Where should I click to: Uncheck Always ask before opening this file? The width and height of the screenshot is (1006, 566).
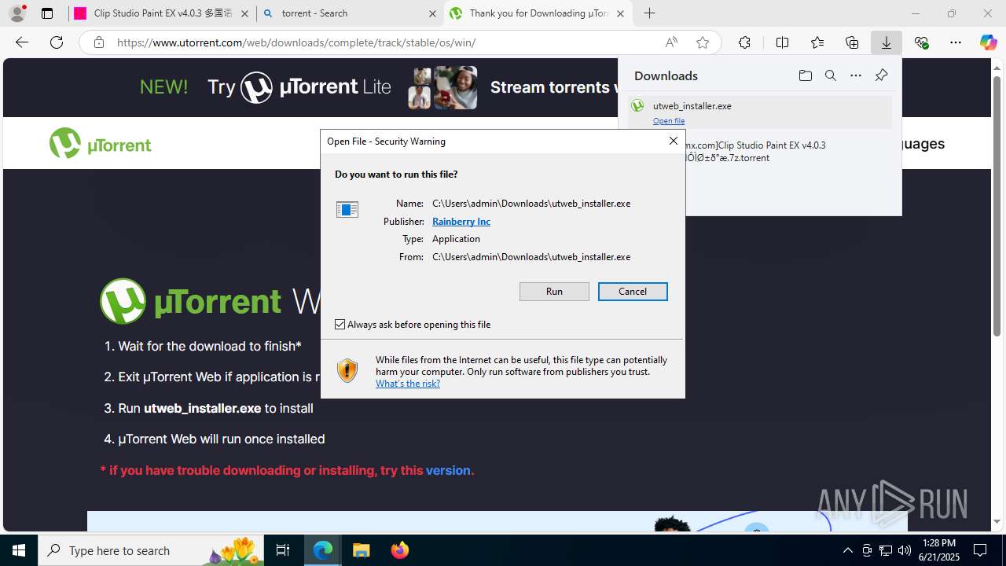(x=340, y=324)
